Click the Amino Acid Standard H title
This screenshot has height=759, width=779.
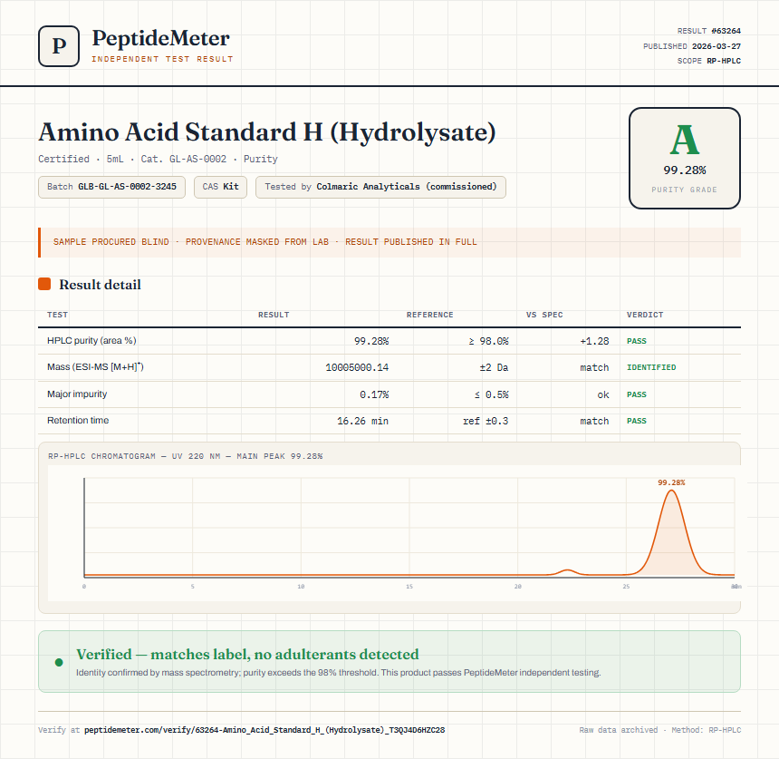[267, 132]
